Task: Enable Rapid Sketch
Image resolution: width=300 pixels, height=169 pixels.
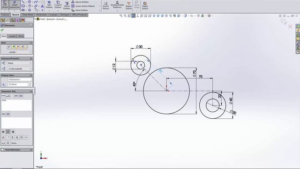Action: click(145, 5)
